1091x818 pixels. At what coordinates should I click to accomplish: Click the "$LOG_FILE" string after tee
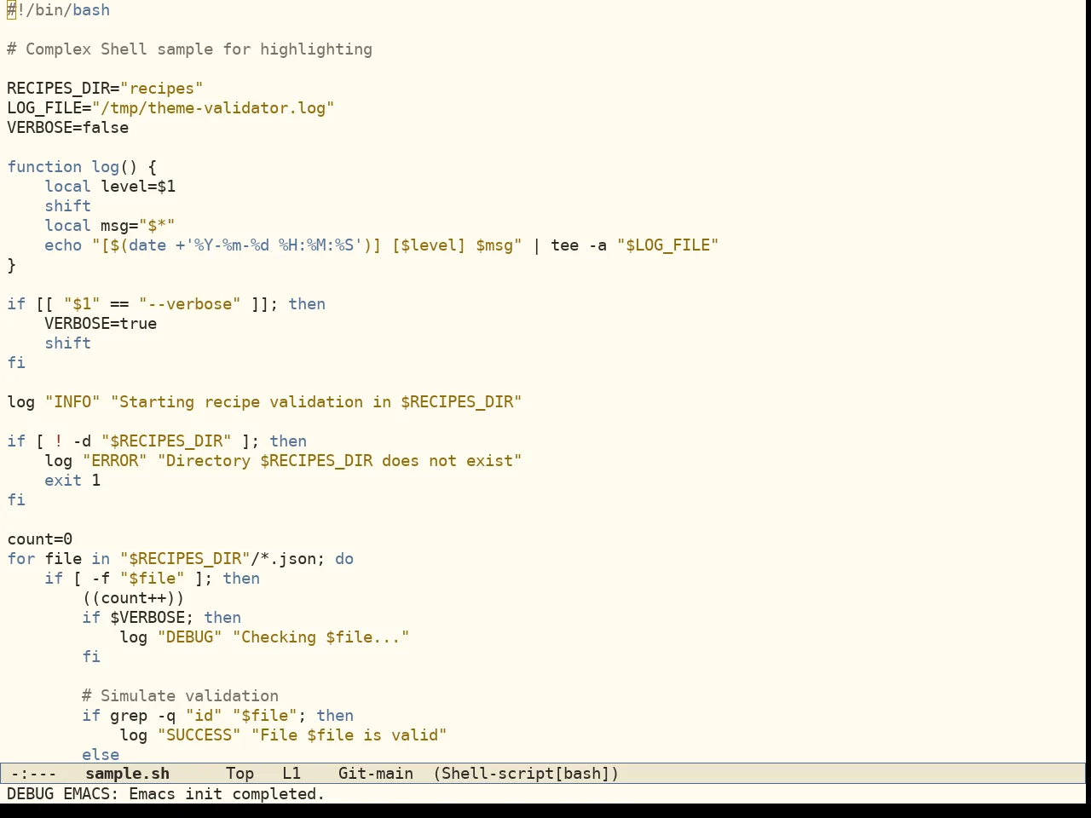click(x=667, y=245)
